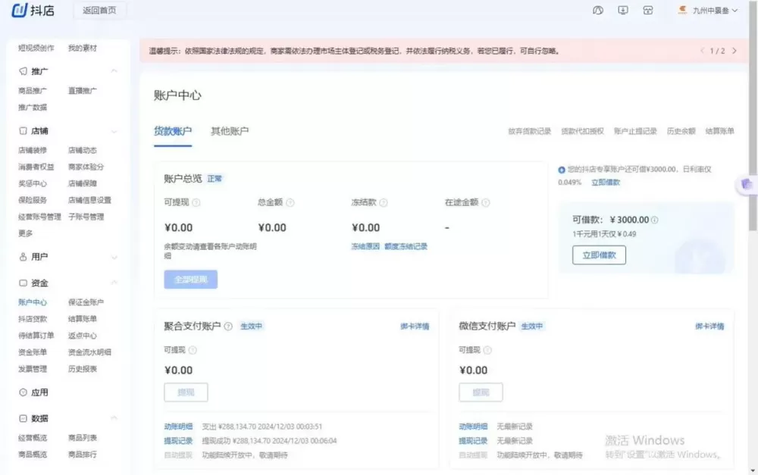Collapse the 数据 sidebar section
This screenshot has height=475, width=758.
pyautogui.click(x=114, y=418)
